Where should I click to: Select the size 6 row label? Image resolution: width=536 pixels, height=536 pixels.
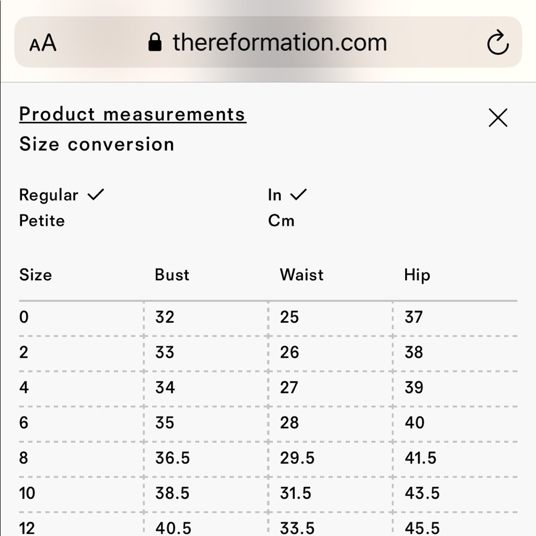point(24,423)
